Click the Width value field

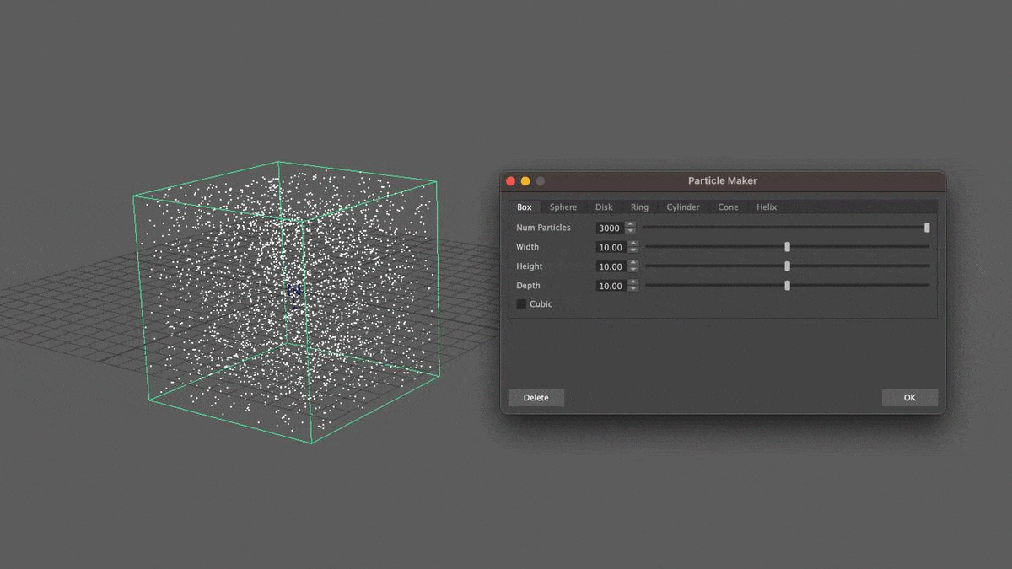tap(610, 248)
